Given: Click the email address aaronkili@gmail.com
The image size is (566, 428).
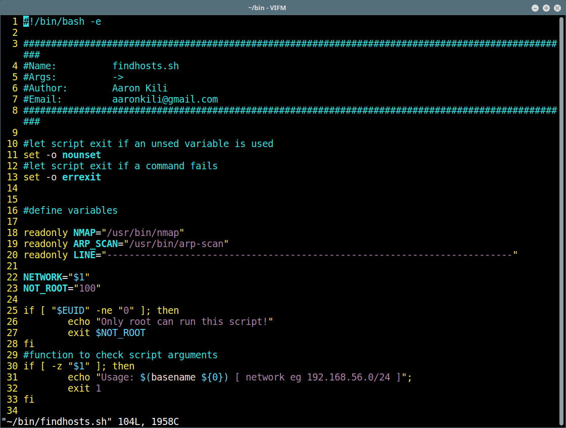Looking at the screenshot, I should [x=165, y=99].
